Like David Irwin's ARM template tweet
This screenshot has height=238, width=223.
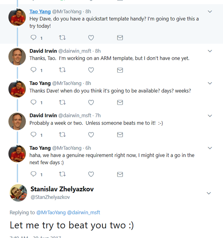point(91,70)
